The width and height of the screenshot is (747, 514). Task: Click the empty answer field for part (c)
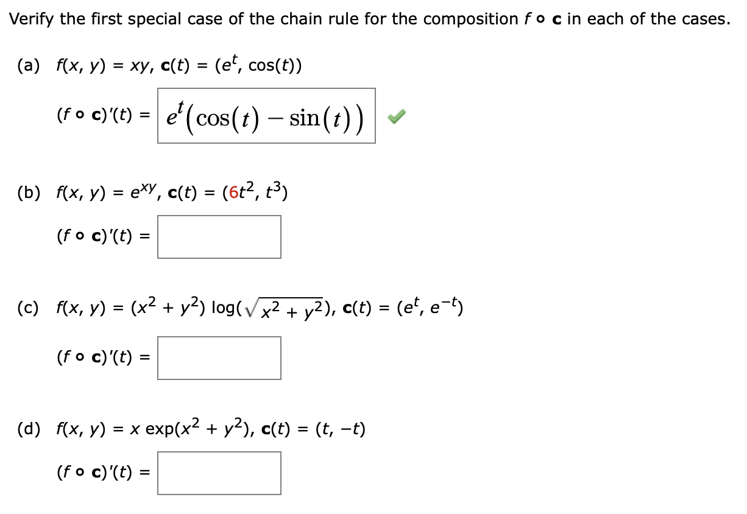click(219, 359)
